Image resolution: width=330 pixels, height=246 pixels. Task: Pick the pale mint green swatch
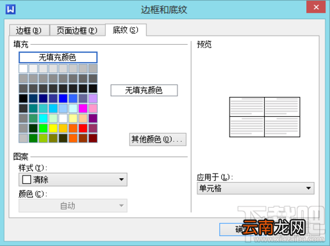(53, 118)
